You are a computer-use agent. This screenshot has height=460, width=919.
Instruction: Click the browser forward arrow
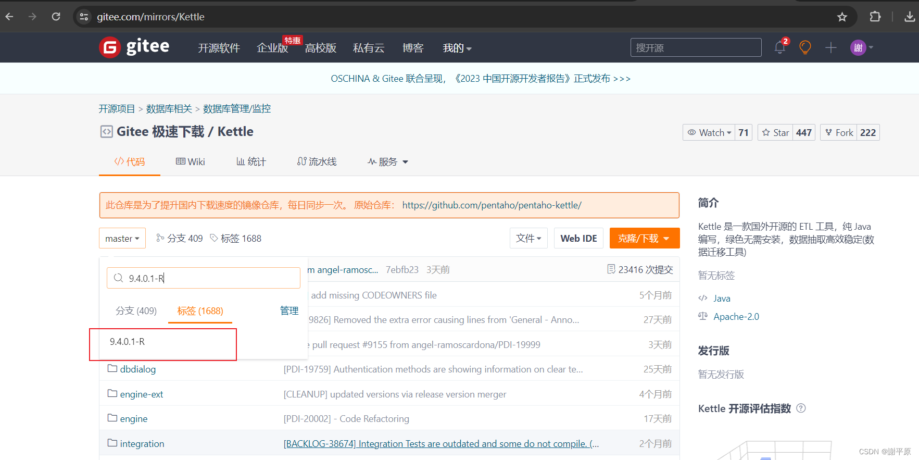tap(32, 17)
